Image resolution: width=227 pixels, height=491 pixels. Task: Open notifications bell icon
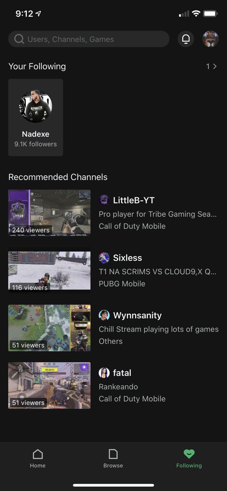[186, 39]
